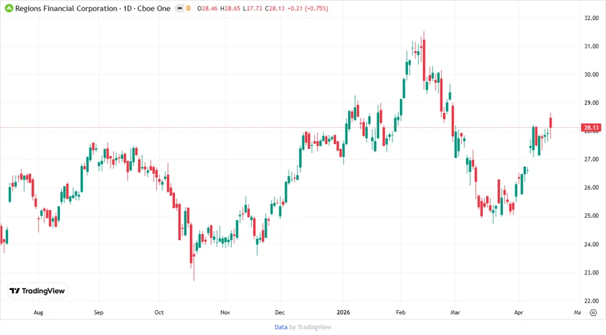606x335 pixels.
Task: Click the latest red candlestick near 28.13
Action: click(x=551, y=122)
